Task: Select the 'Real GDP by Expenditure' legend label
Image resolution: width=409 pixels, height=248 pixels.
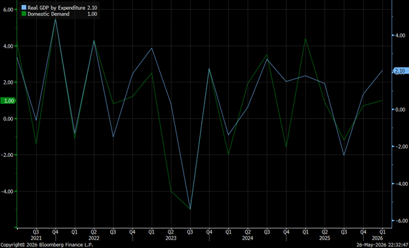Action: click(56, 8)
